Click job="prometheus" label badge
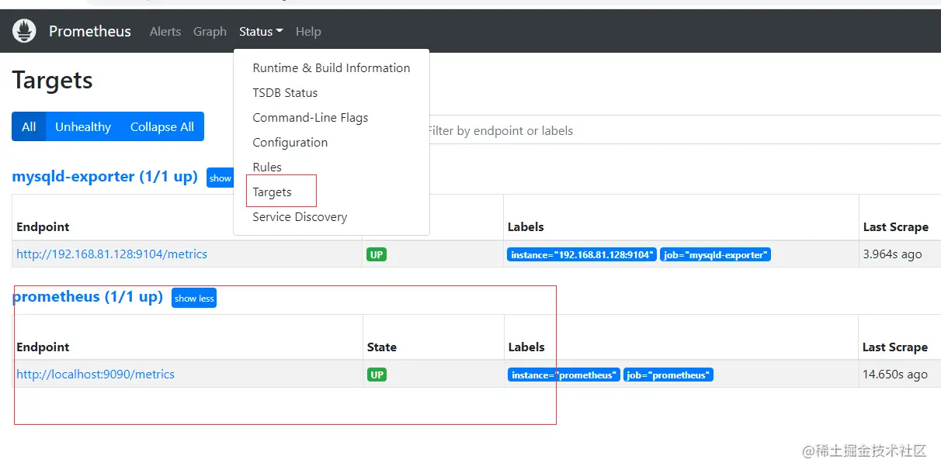 (668, 375)
